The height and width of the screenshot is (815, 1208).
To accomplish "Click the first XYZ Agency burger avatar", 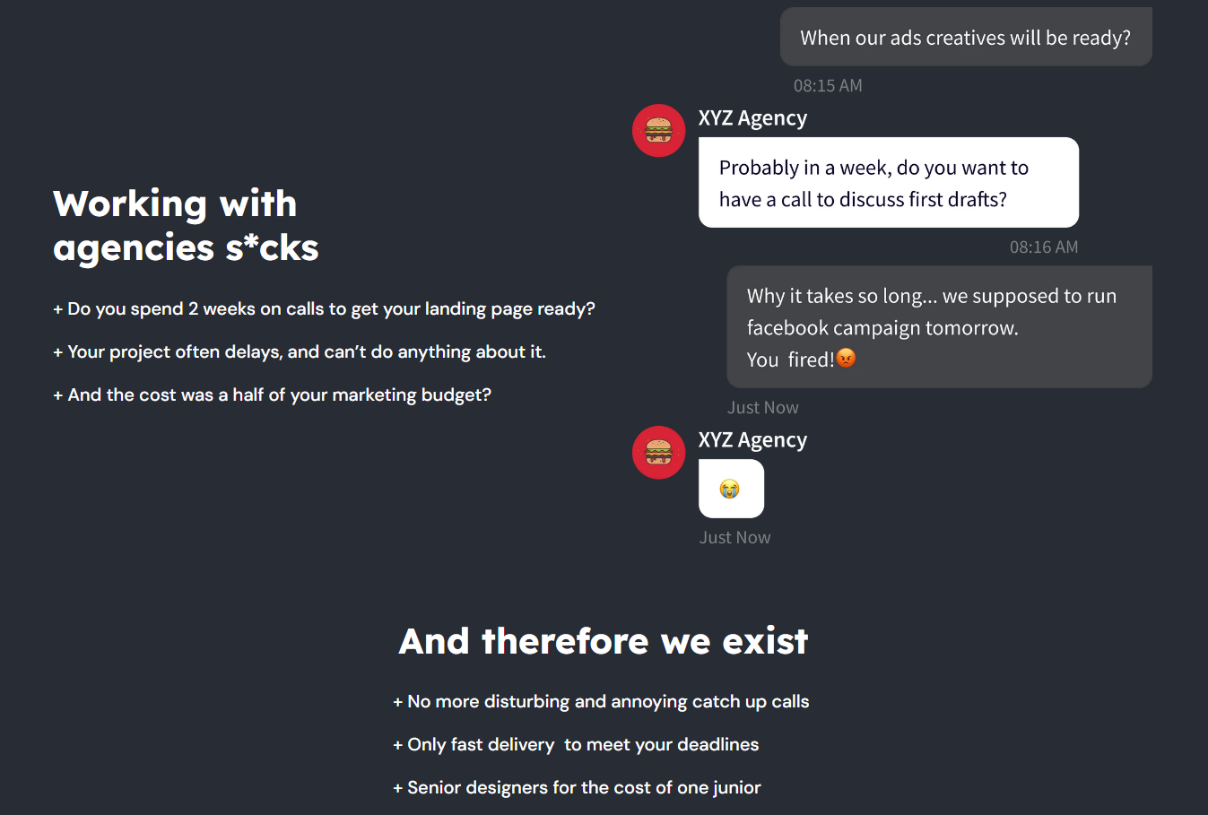I will pos(659,131).
